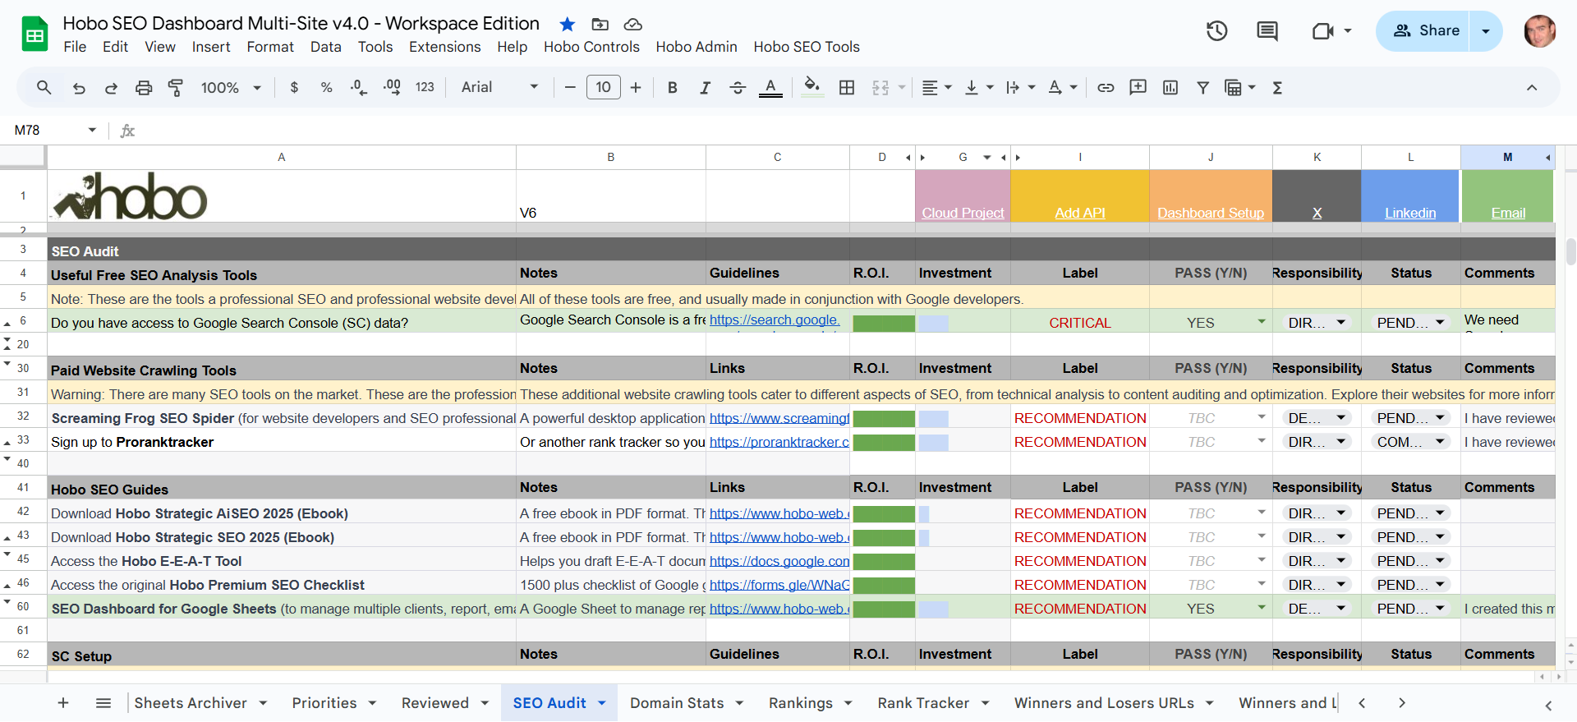Open Status dropdown in Proranktracker row

pyautogui.click(x=1440, y=442)
